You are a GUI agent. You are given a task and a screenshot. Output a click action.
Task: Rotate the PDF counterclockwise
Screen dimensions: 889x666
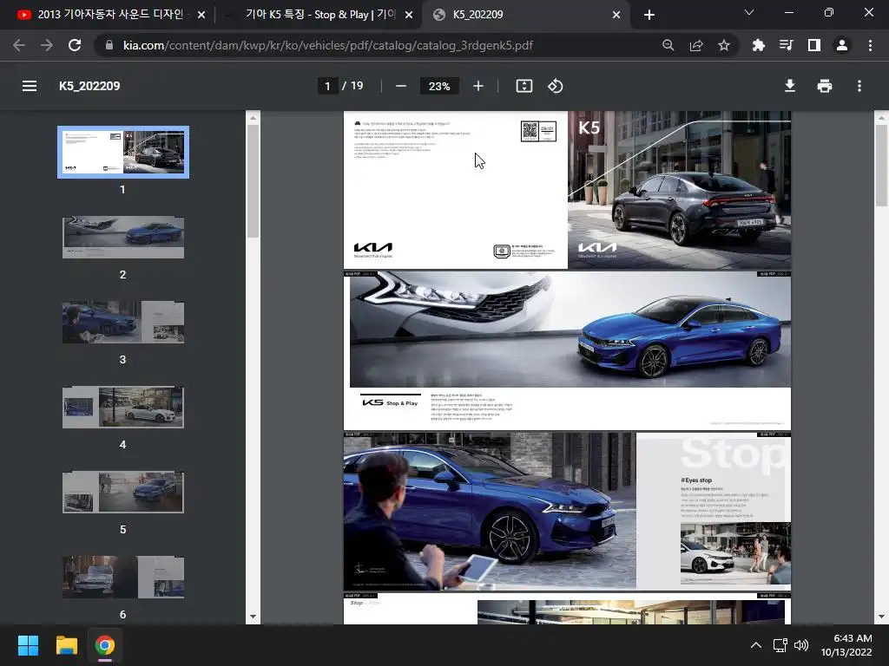point(556,86)
